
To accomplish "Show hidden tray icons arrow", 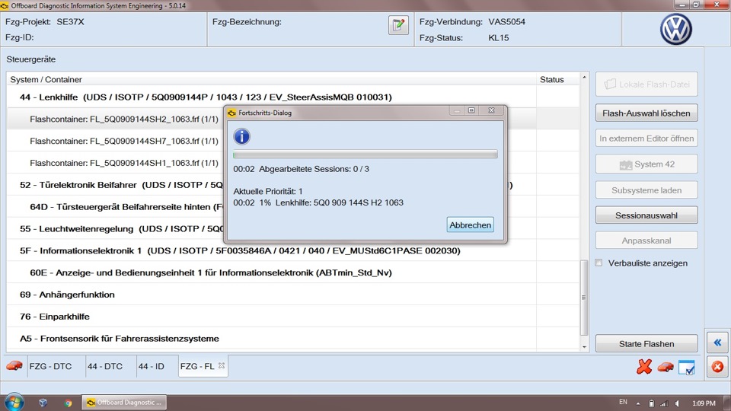I will pos(638,403).
